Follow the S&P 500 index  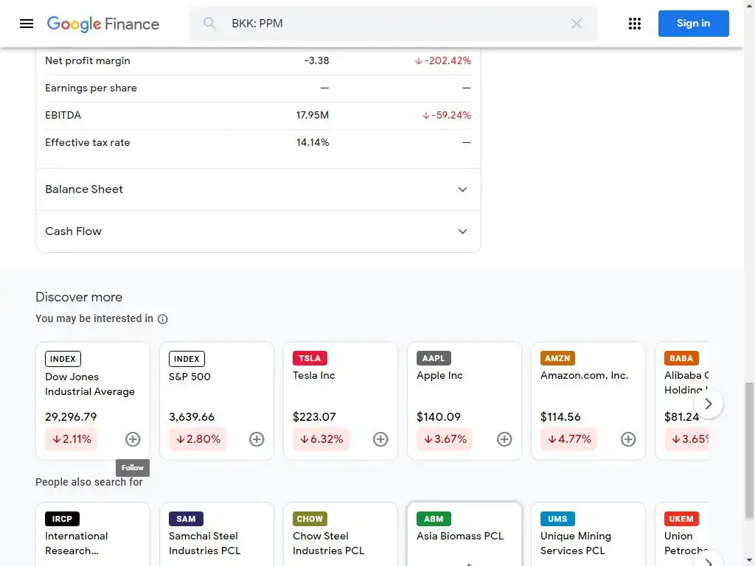[257, 439]
